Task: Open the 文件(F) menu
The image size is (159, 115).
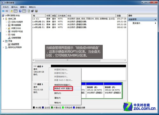Action: (x=6, y=7)
